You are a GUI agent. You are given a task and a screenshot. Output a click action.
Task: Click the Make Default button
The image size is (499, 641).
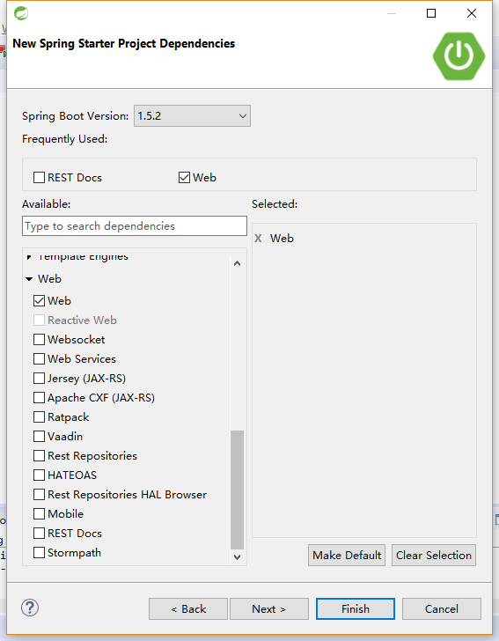pyautogui.click(x=347, y=555)
